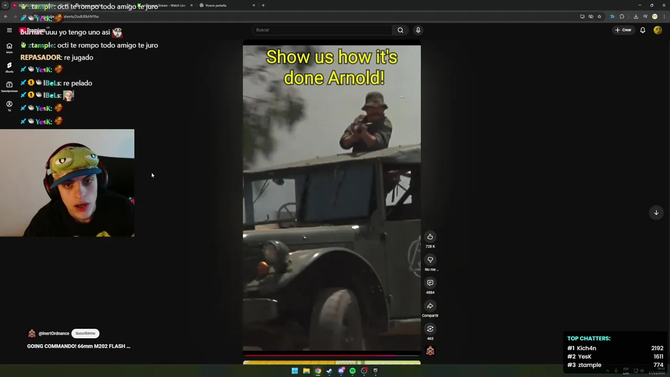Open the install/cast screen icon in address bar

click(x=582, y=17)
